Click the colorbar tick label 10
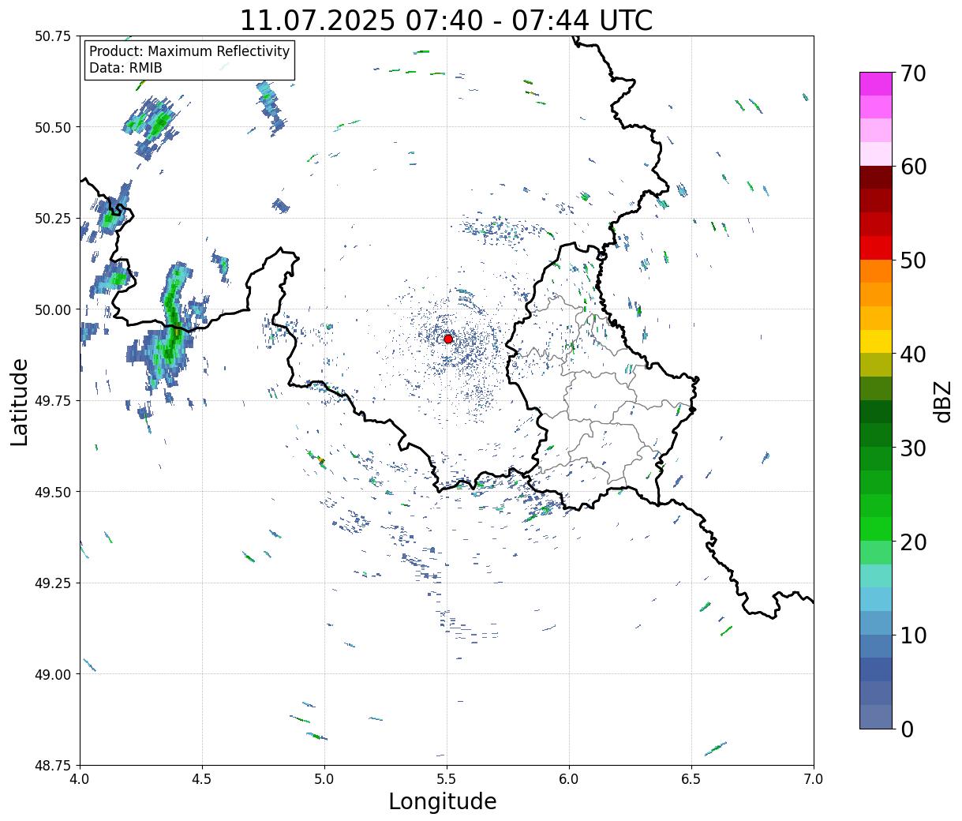The height and width of the screenshot is (821, 962). pyautogui.click(x=914, y=635)
